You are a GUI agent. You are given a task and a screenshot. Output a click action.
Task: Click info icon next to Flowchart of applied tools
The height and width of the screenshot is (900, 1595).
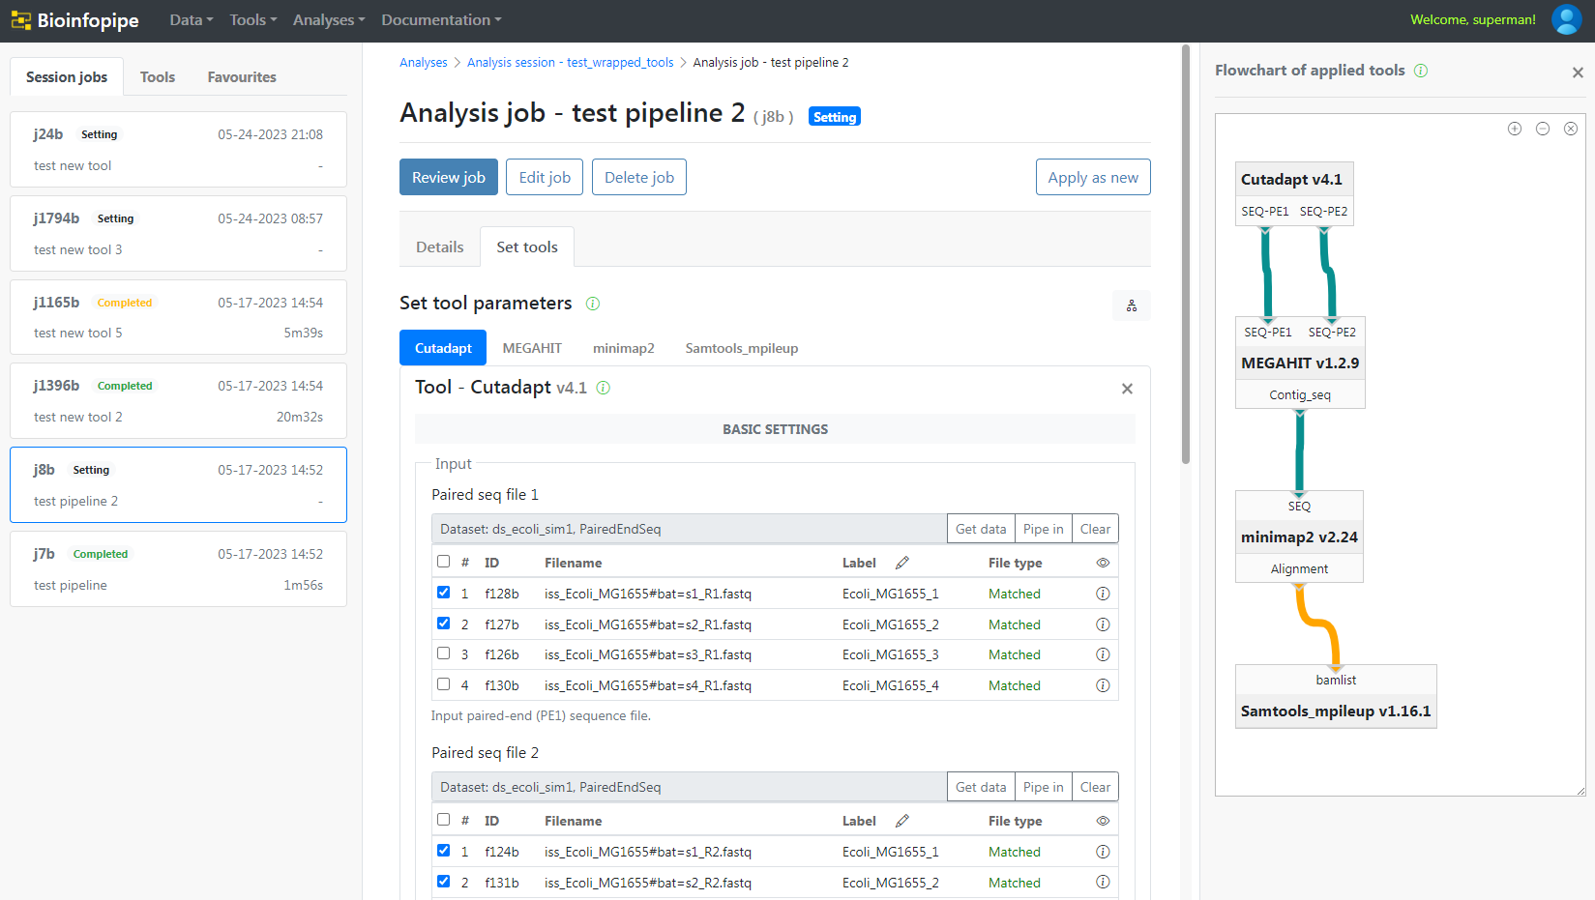[1421, 71]
